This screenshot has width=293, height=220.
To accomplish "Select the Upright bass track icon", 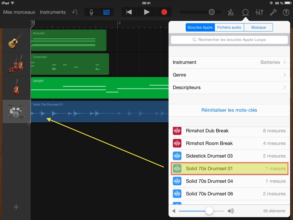I will click(16, 88).
